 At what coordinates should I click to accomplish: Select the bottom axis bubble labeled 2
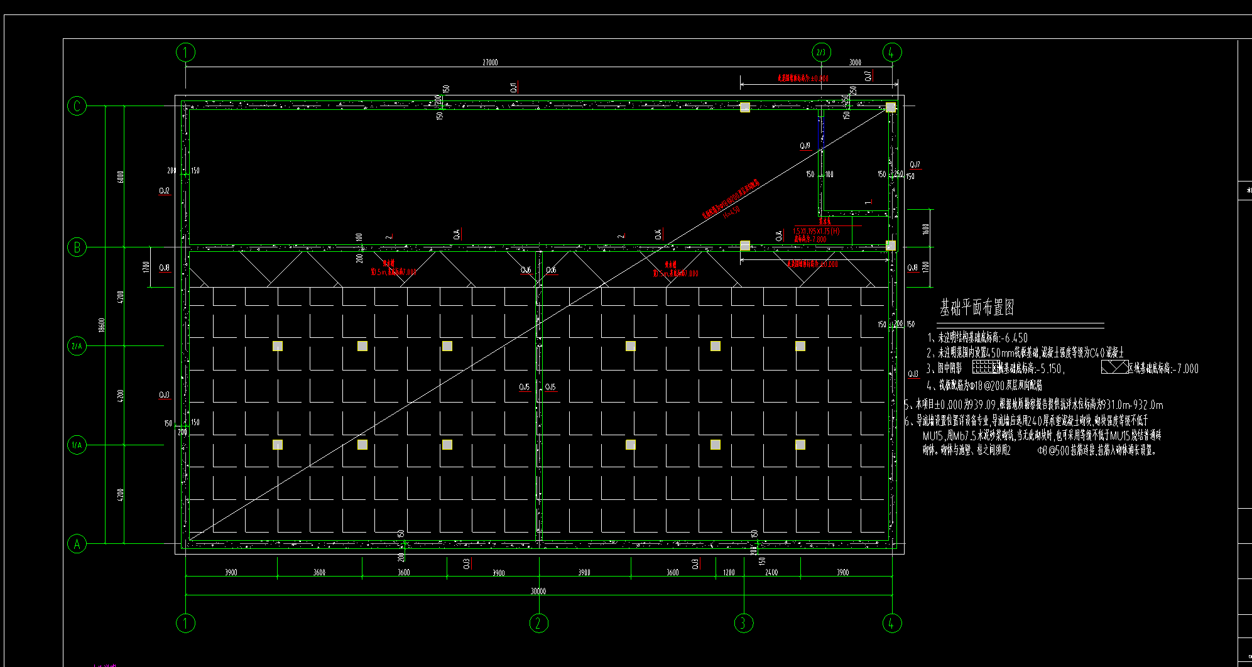(x=538, y=623)
